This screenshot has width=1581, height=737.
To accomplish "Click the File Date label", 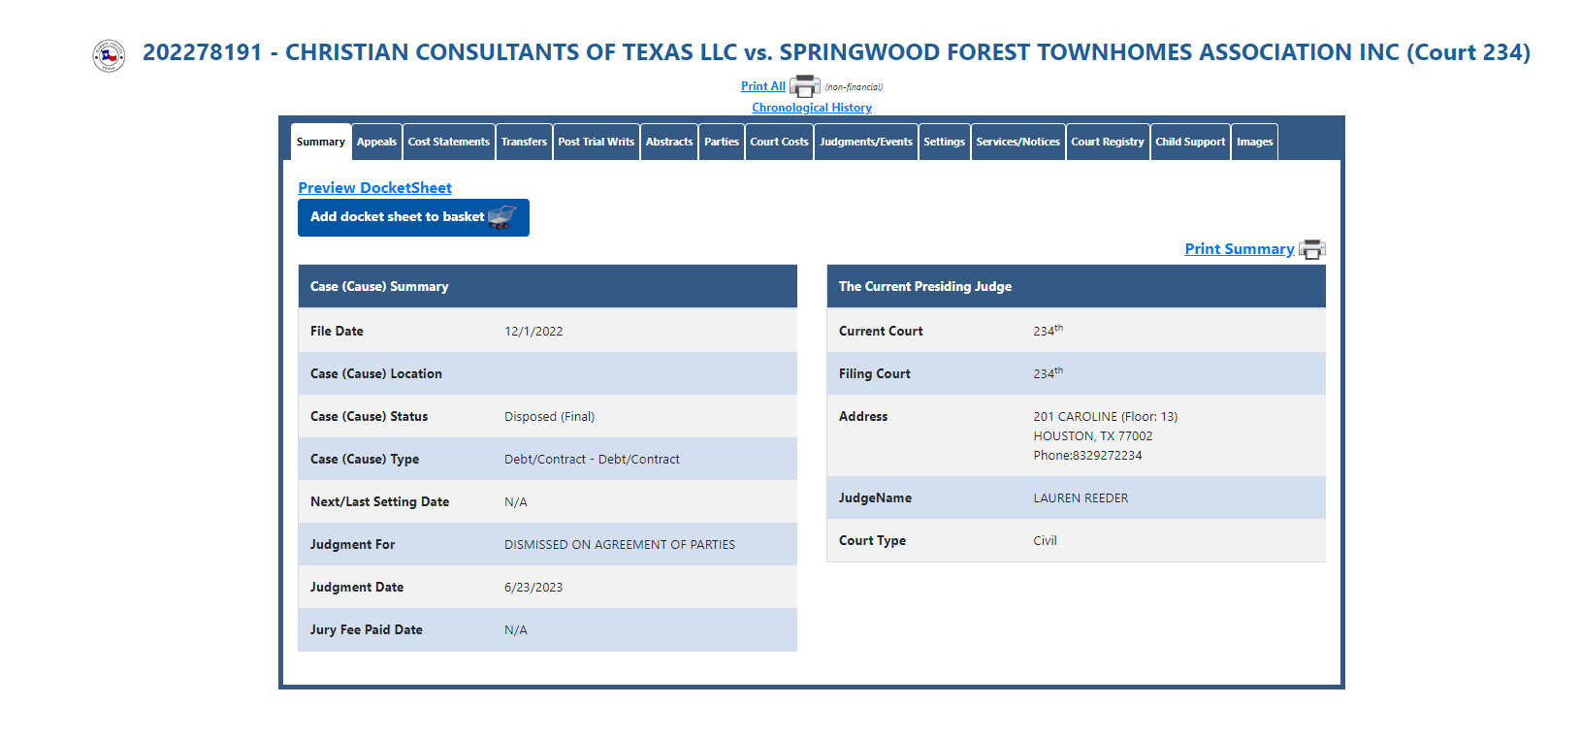I will tap(337, 332).
